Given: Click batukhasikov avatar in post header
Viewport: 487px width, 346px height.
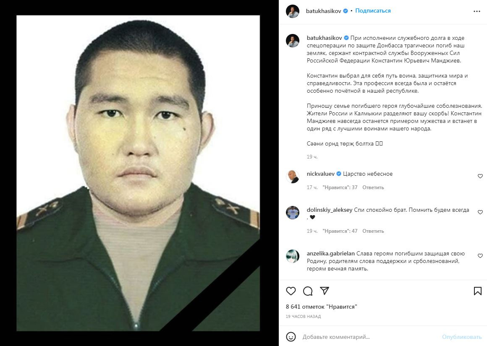Looking at the screenshot, I should 292,11.
